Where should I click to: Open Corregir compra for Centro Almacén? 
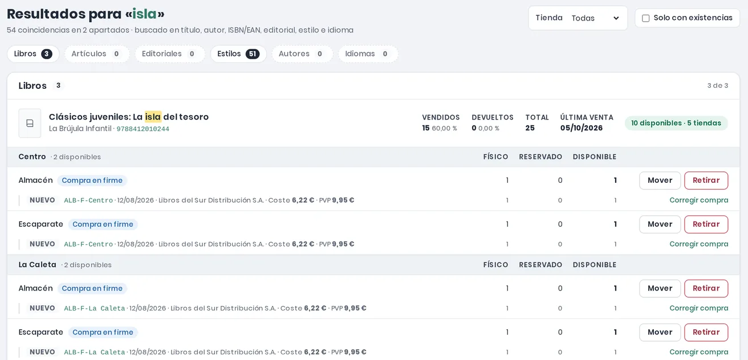[698, 201]
